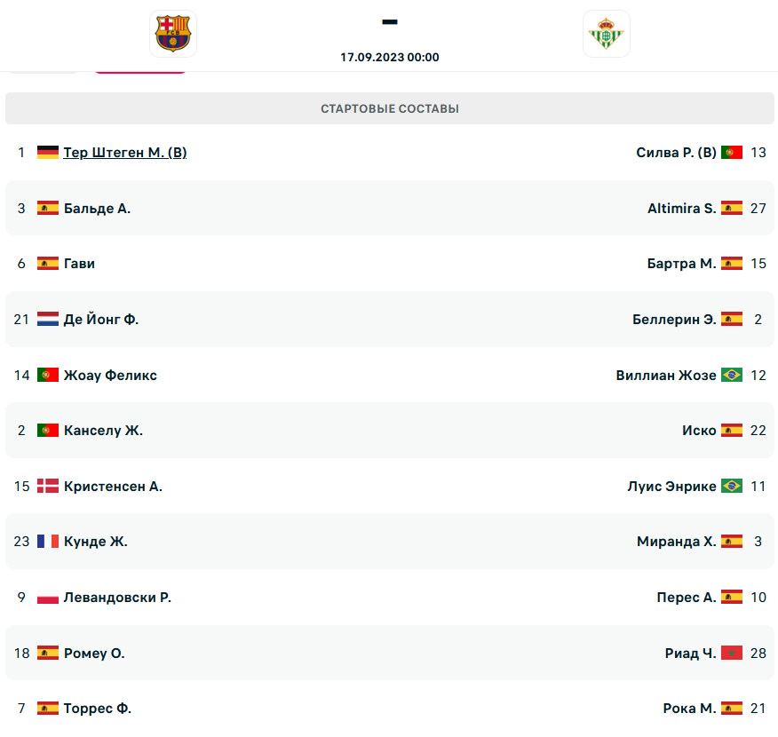
Task: Click the Denmark flag next to Кристенсен
Action: click(48, 486)
